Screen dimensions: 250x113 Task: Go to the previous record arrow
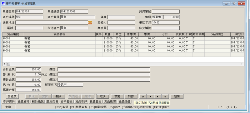click(150, 96)
